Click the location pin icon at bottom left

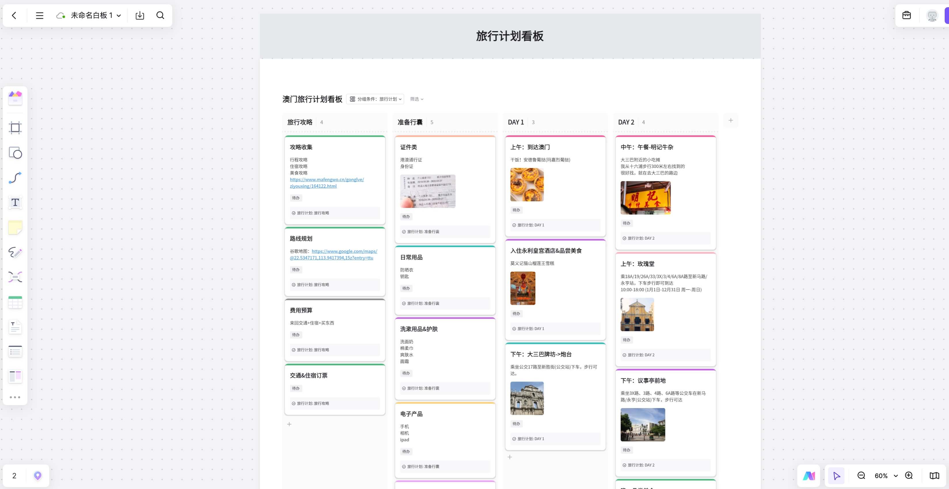click(x=38, y=476)
